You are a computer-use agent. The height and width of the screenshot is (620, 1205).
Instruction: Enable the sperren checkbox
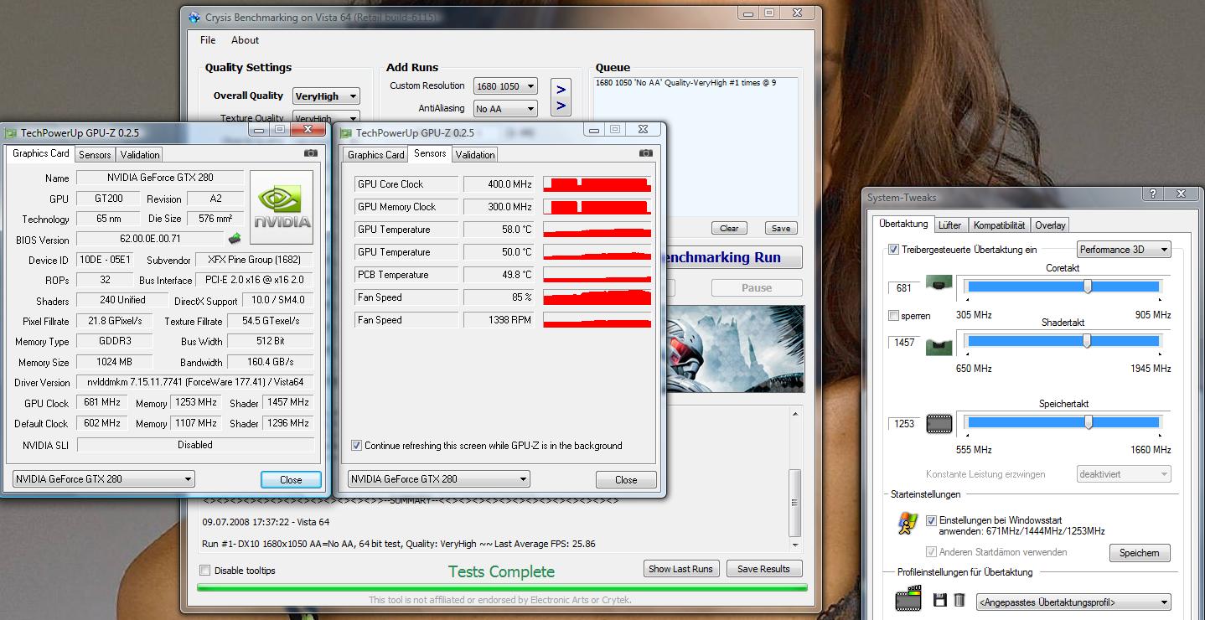893,316
